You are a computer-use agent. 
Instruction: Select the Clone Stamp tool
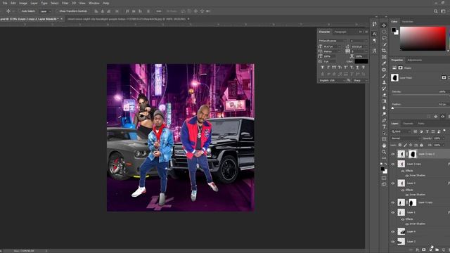[x=384, y=82]
